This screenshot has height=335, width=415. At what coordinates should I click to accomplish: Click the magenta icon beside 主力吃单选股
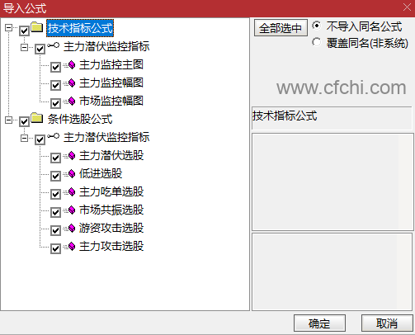tap(72, 191)
